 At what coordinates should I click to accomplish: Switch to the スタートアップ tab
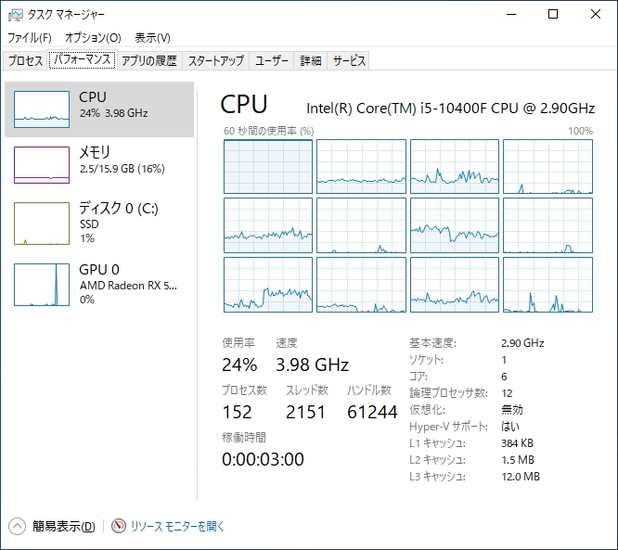216,60
